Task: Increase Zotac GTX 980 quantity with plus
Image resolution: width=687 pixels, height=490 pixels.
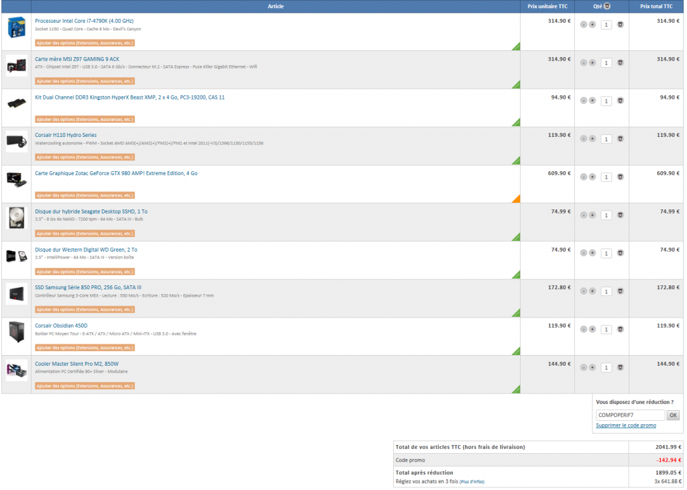Action: coord(592,177)
